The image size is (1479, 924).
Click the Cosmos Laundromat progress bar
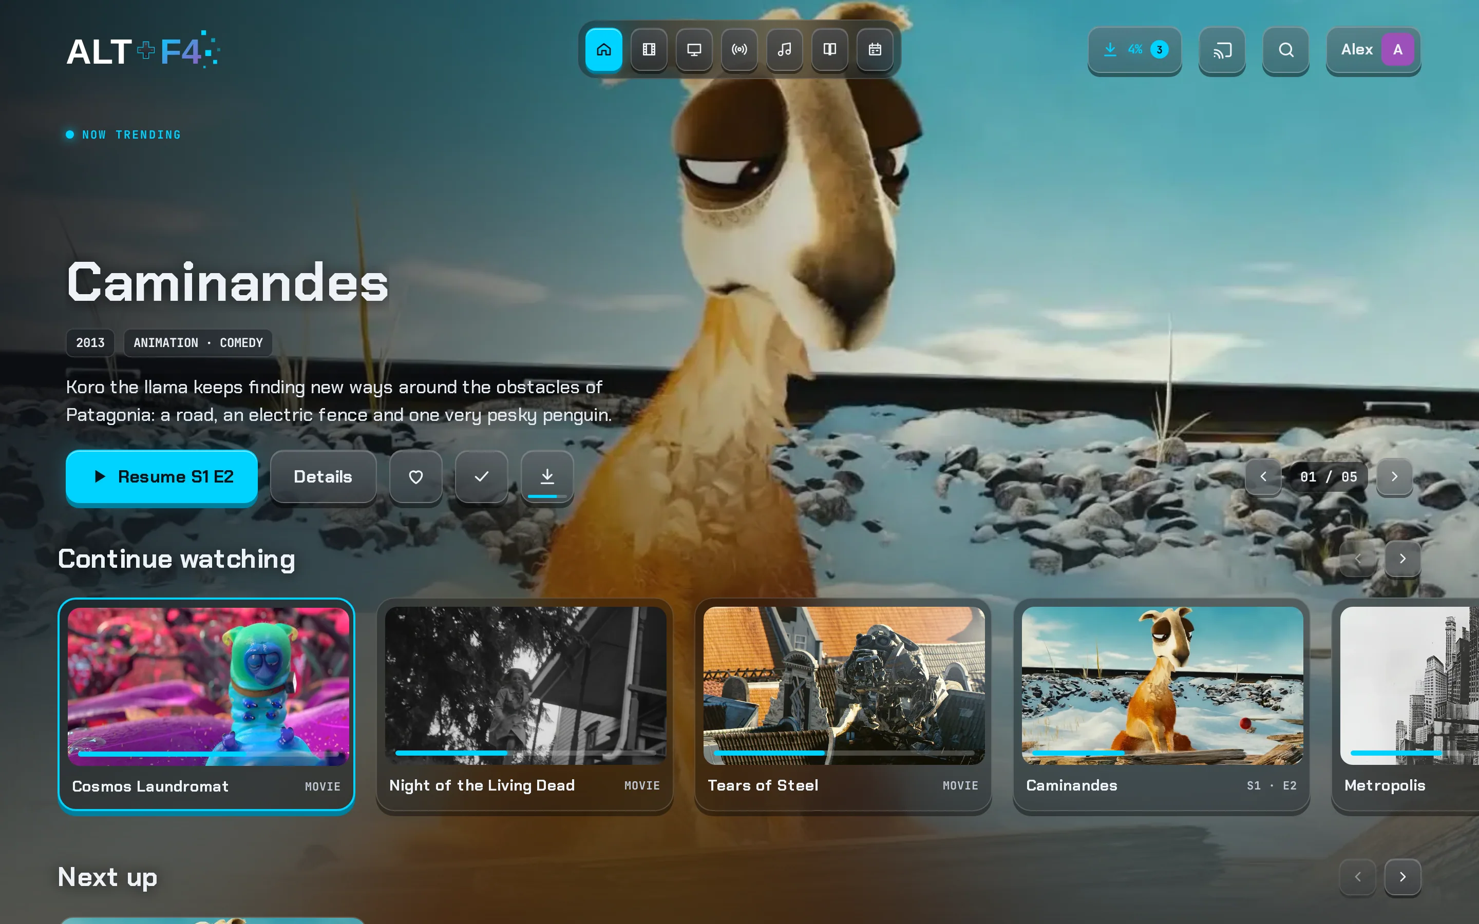[208, 754]
